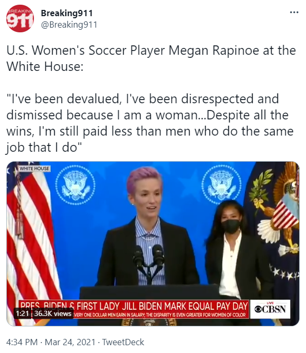
Task: Open the Breaking911 display name link
Action: [67, 13]
